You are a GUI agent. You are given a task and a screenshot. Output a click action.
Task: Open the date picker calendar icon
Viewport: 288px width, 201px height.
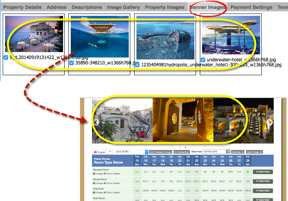228,152
